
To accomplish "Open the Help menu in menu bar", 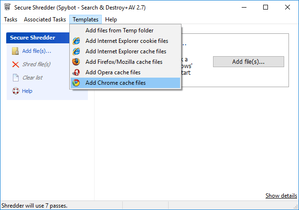I will (x=111, y=20).
